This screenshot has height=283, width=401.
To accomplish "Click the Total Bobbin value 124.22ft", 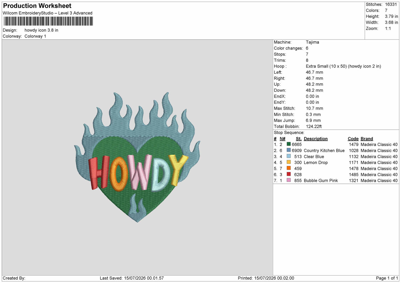I will point(314,126).
